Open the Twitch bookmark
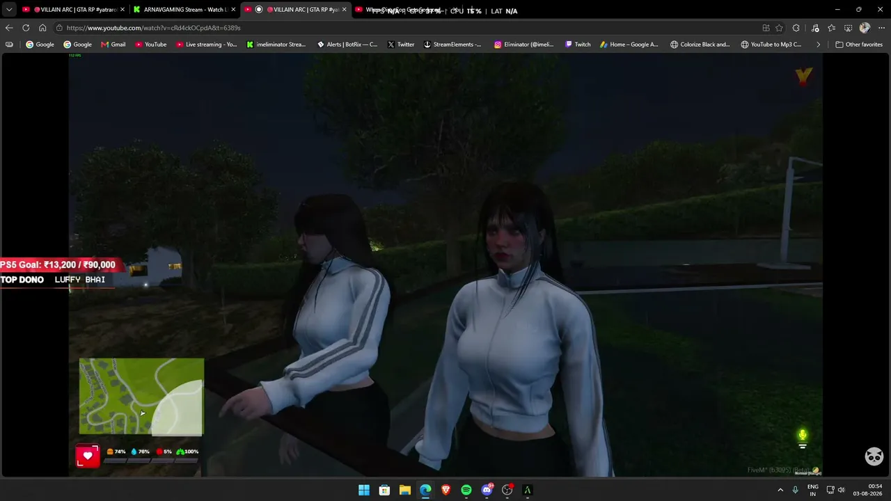The height and width of the screenshot is (501, 891). coord(578,45)
